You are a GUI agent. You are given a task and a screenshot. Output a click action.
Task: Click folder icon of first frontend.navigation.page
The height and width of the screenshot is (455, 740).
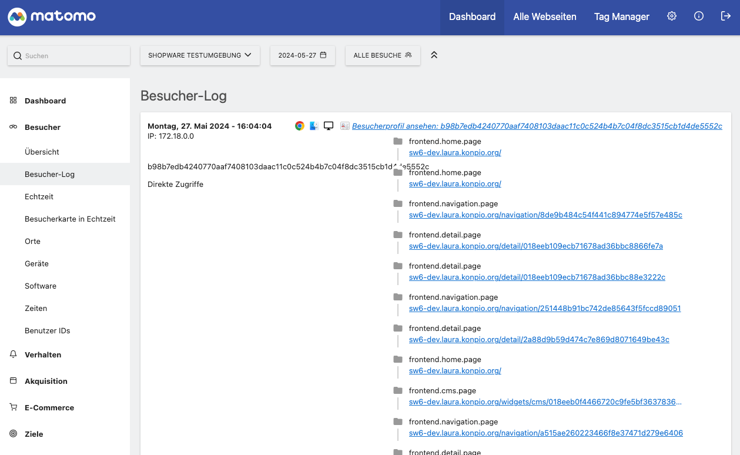(x=398, y=203)
